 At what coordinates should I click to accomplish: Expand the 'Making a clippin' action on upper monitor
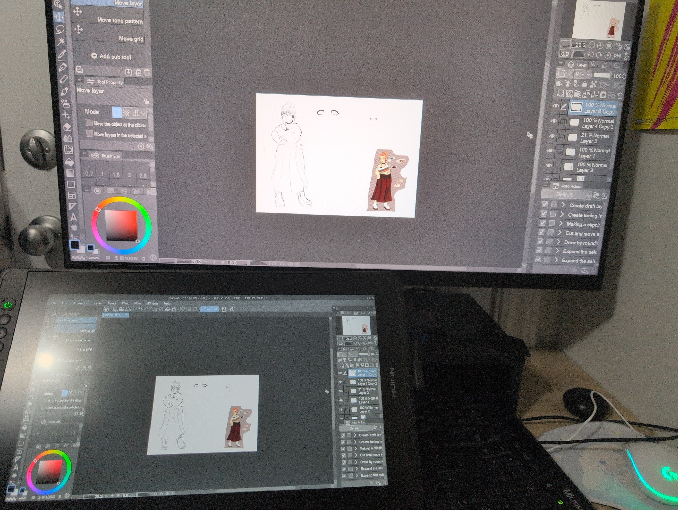(561, 224)
